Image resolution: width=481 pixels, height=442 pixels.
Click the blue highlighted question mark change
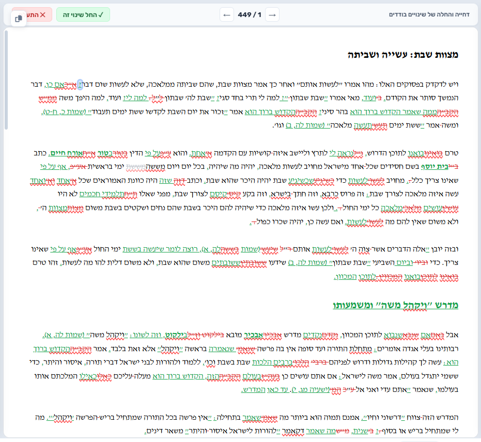click(80, 84)
